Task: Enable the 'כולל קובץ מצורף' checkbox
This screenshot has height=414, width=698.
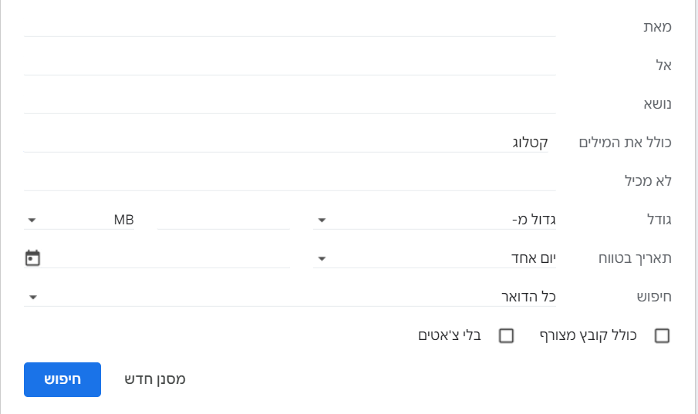Action: pyautogui.click(x=662, y=335)
